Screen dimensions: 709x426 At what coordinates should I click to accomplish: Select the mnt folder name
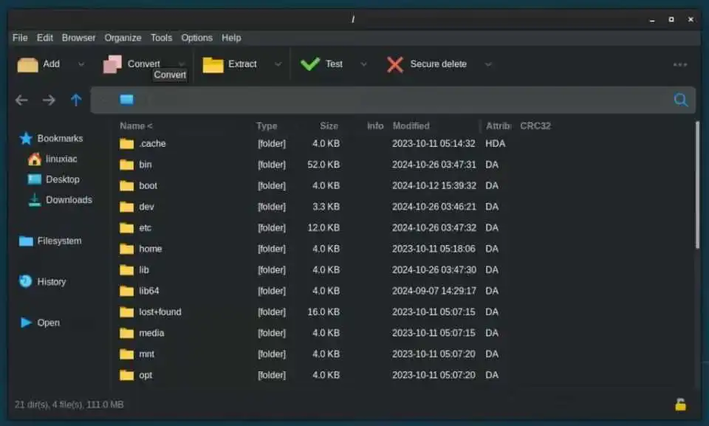point(146,354)
